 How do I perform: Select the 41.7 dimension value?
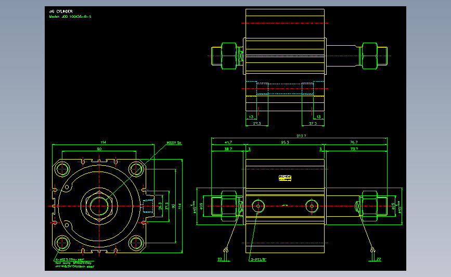tap(228, 142)
